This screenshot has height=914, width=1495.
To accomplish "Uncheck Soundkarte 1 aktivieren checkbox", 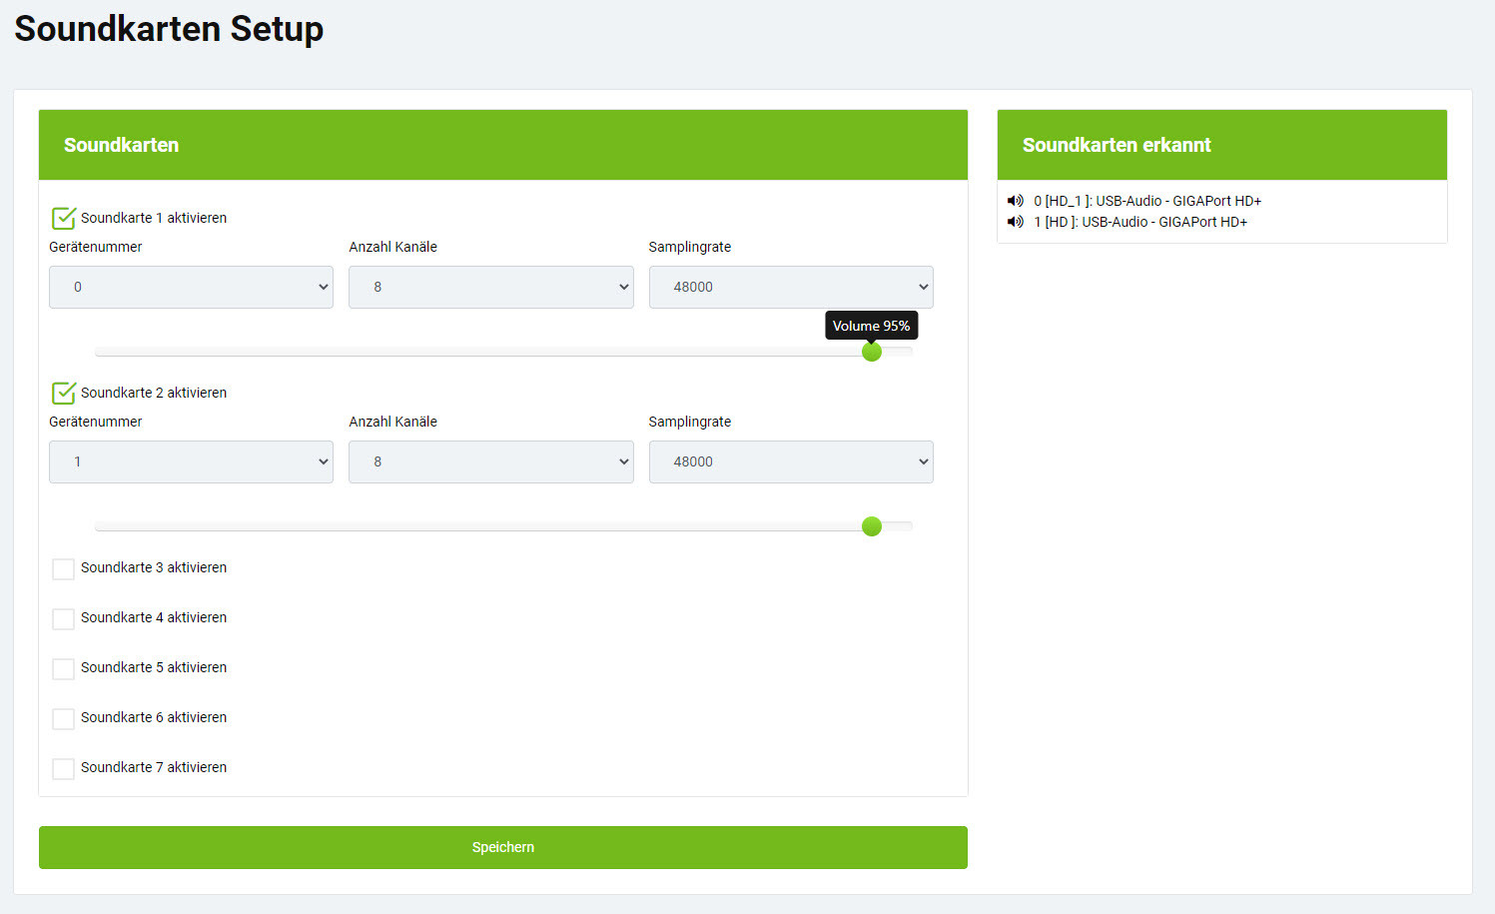I will (64, 218).
